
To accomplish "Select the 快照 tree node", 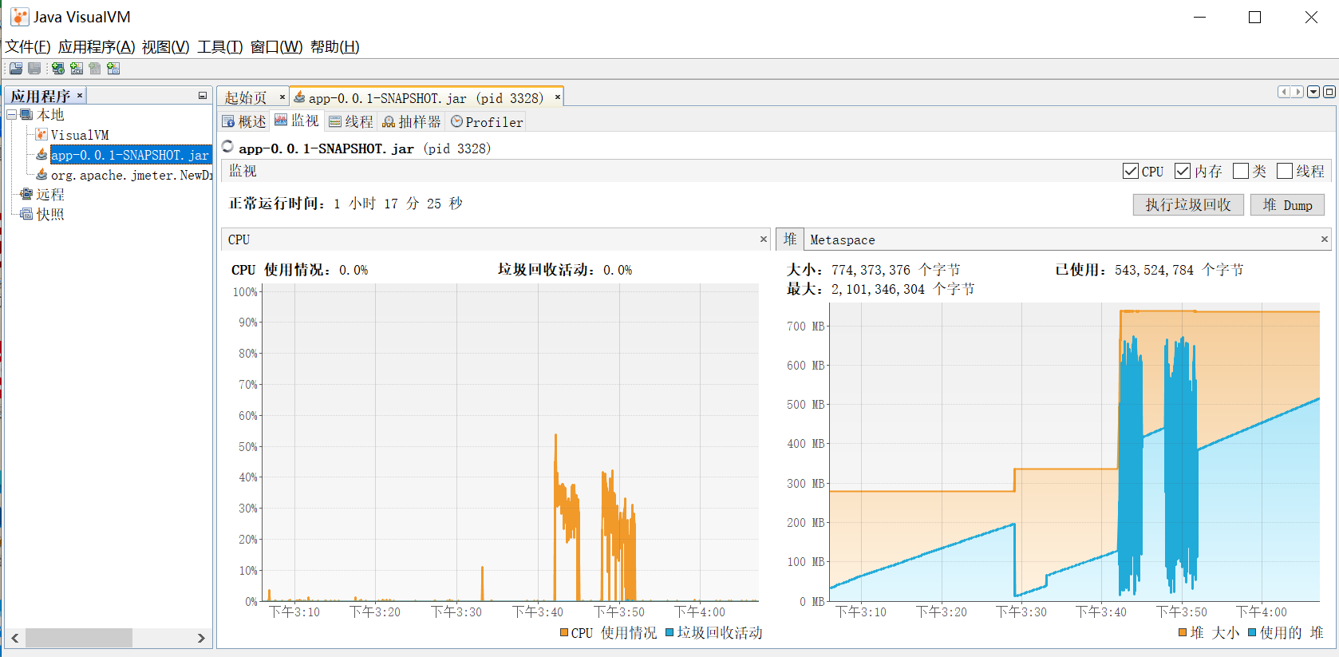I will [50, 214].
